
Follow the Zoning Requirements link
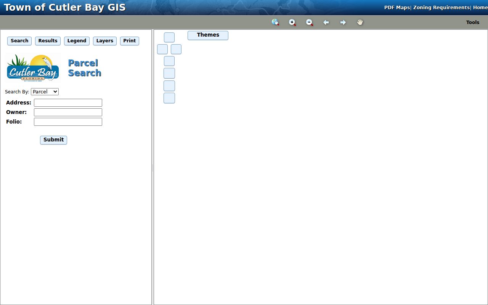tap(441, 8)
